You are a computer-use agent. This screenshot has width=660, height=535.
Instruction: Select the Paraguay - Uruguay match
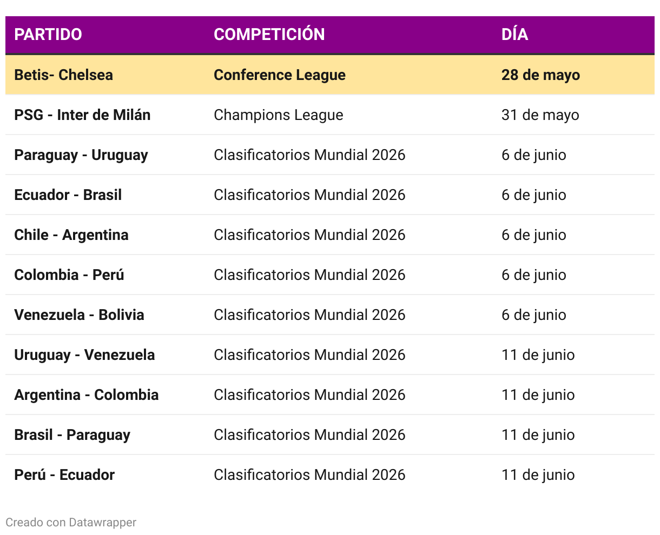81,155
